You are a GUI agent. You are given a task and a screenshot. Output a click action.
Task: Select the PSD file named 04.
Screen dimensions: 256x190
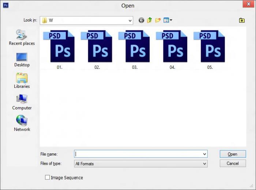172,50
